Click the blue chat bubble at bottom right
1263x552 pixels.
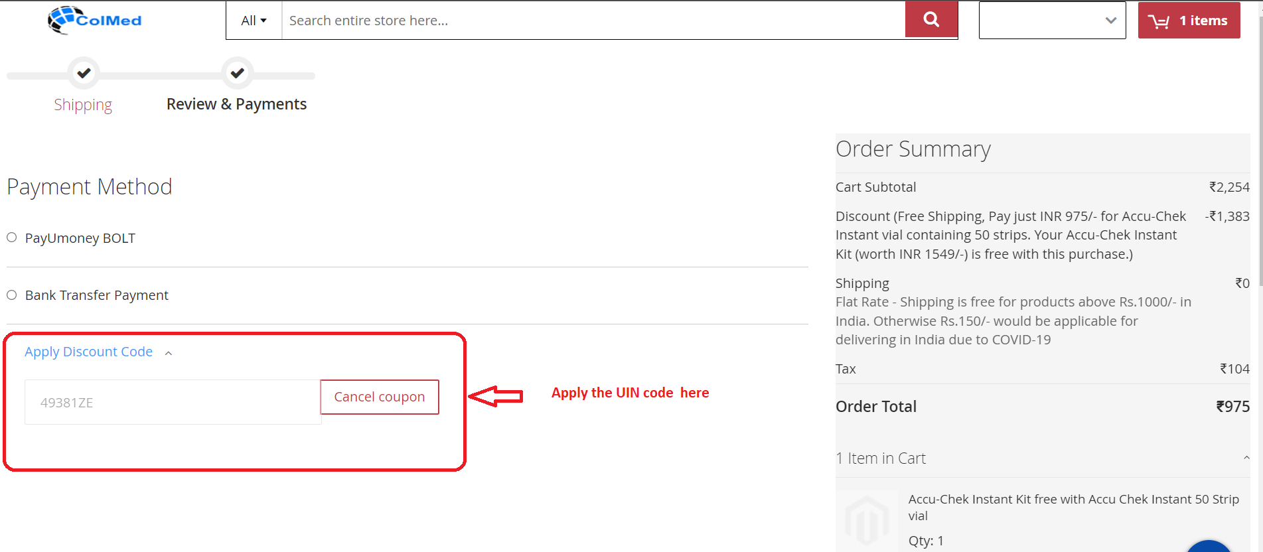click(1208, 546)
